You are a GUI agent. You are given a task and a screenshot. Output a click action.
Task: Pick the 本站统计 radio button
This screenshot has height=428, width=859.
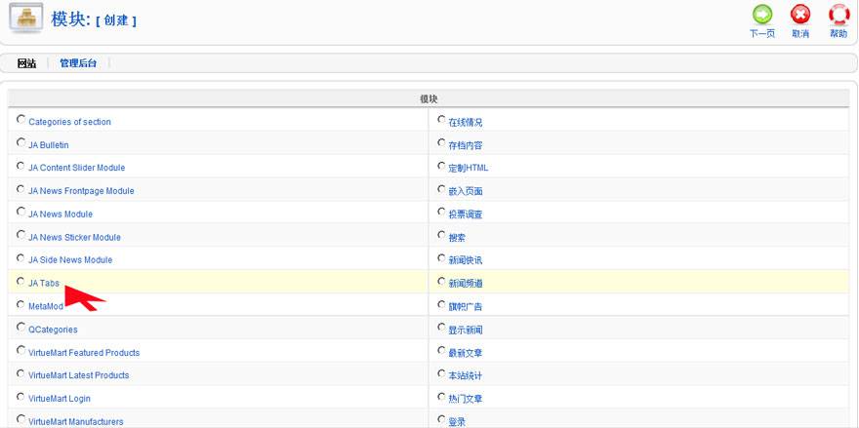click(441, 373)
